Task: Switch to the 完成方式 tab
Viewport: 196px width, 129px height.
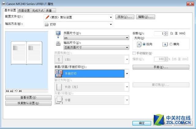Action: tap(38, 11)
